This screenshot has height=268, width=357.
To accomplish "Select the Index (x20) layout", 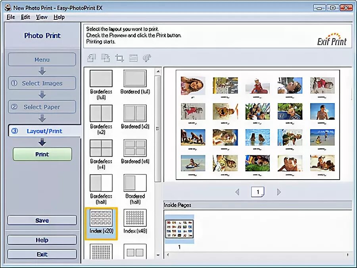I will 101,224.
